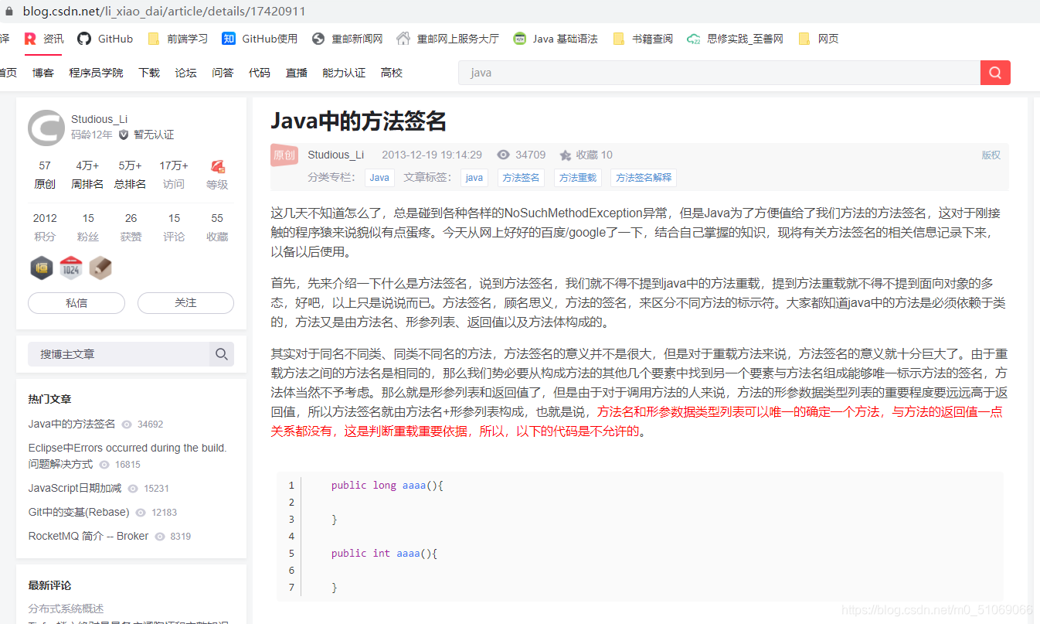The height and width of the screenshot is (624, 1040).
Task: Open the 代码 navigation item
Action: tap(260, 73)
